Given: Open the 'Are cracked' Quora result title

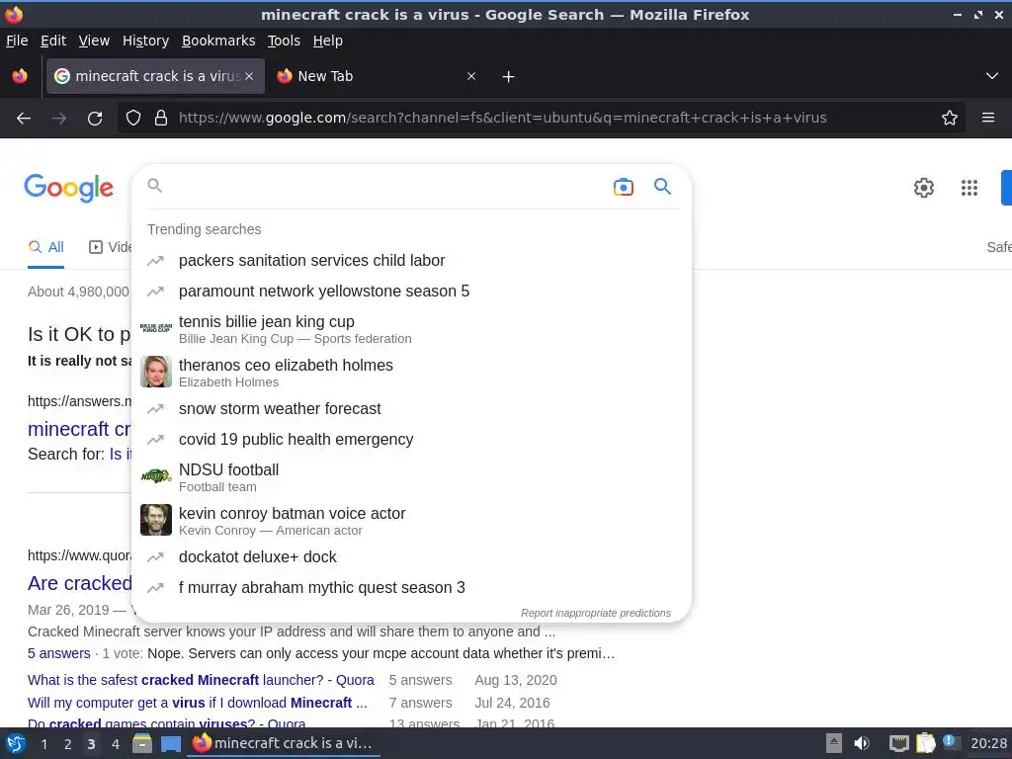Looking at the screenshot, I should click(x=79, y=583).
